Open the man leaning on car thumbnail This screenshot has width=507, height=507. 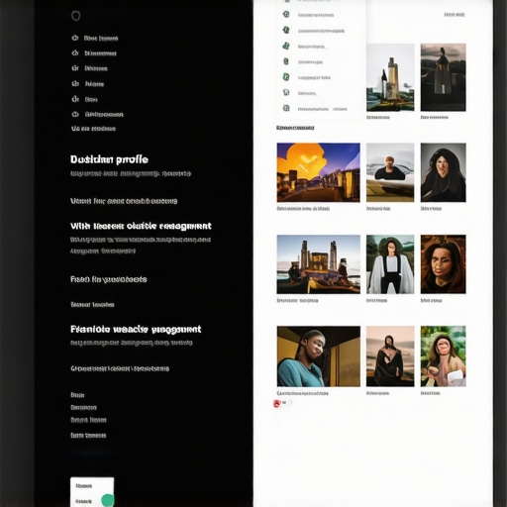(x=390, y=172)
